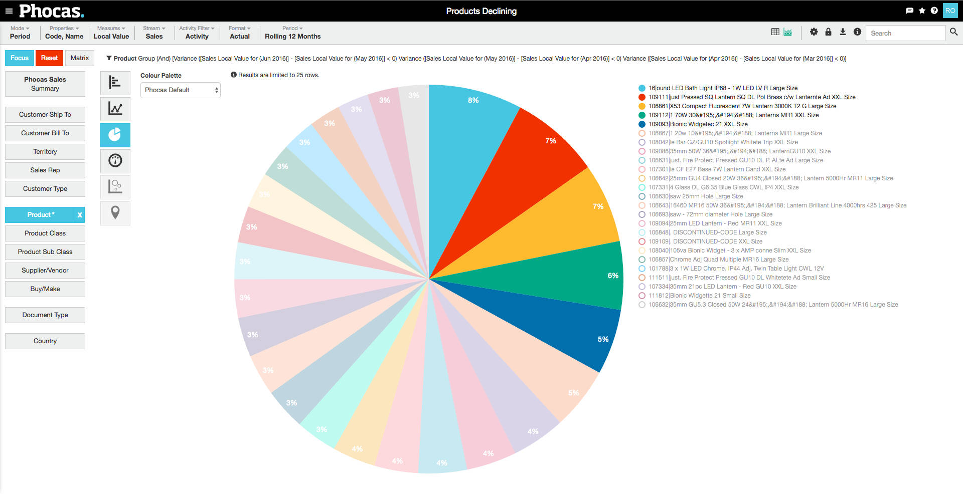Open the hamburger main menu
This screenshot has height=494, width=963.
(9, 11)
